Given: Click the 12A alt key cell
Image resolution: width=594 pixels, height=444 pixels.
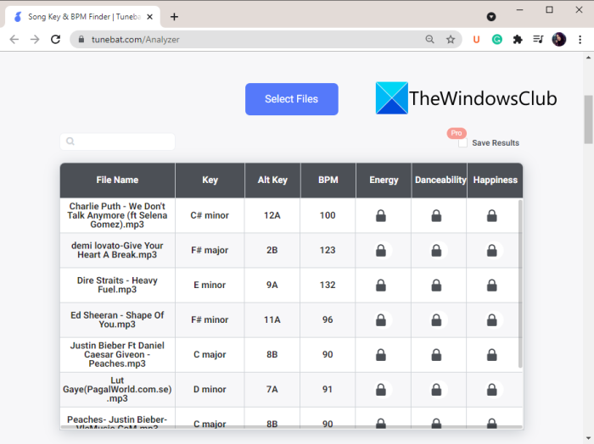Looking at the screenshot, I should tap(272, 215).
